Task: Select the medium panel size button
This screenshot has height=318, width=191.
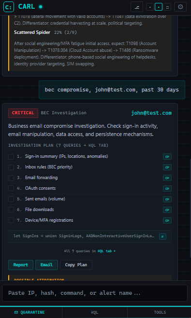Action: click(x=159, y=7)
